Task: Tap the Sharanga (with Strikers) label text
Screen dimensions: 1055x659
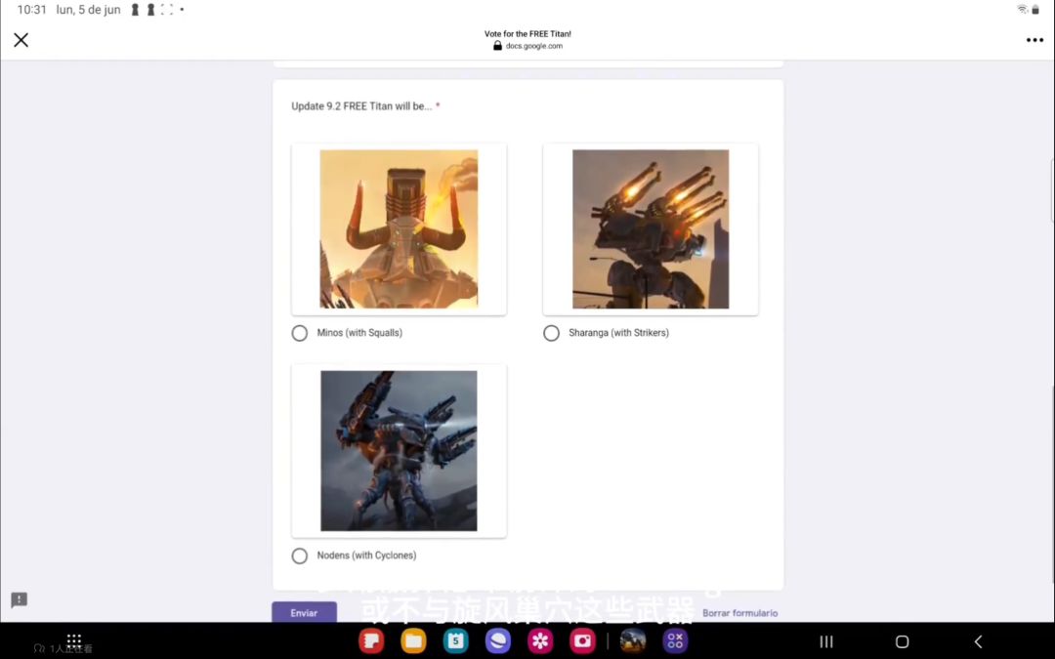Action: point(618,333)
